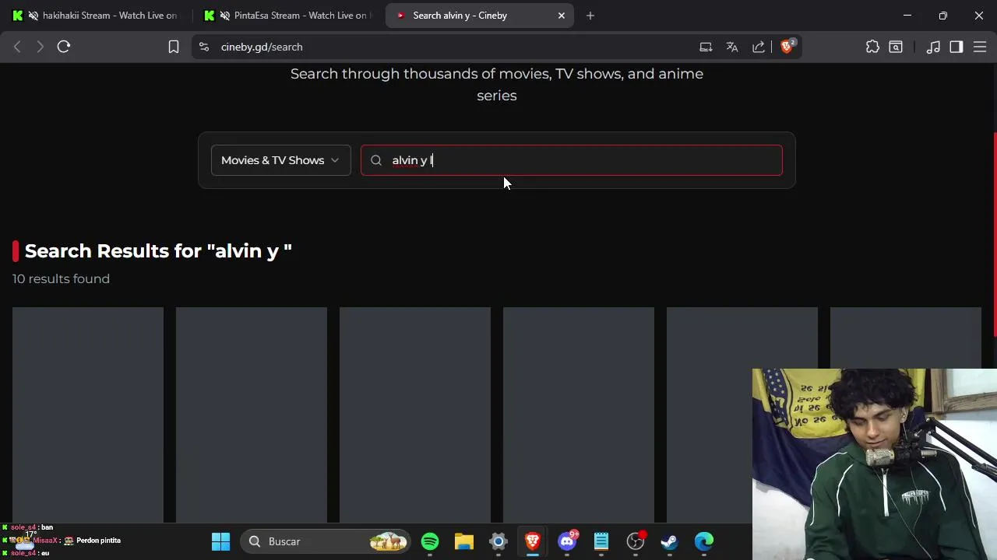Open the third search result poster

pos(415,415)
